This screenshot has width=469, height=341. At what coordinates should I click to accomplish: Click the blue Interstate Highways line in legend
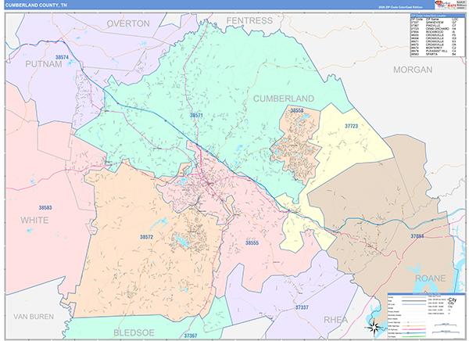pyautogui.click(x=414, y=333)
